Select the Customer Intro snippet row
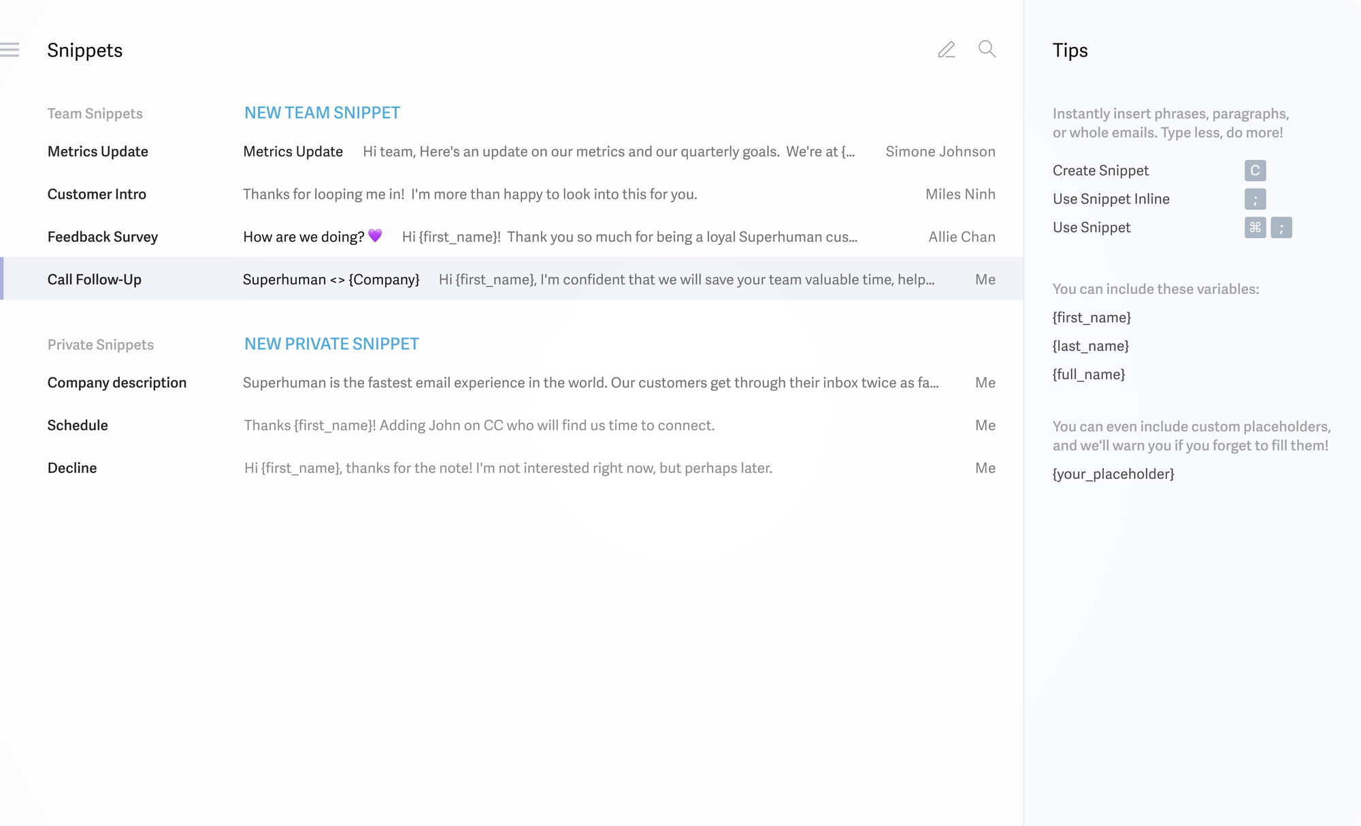 coord(97,195)
